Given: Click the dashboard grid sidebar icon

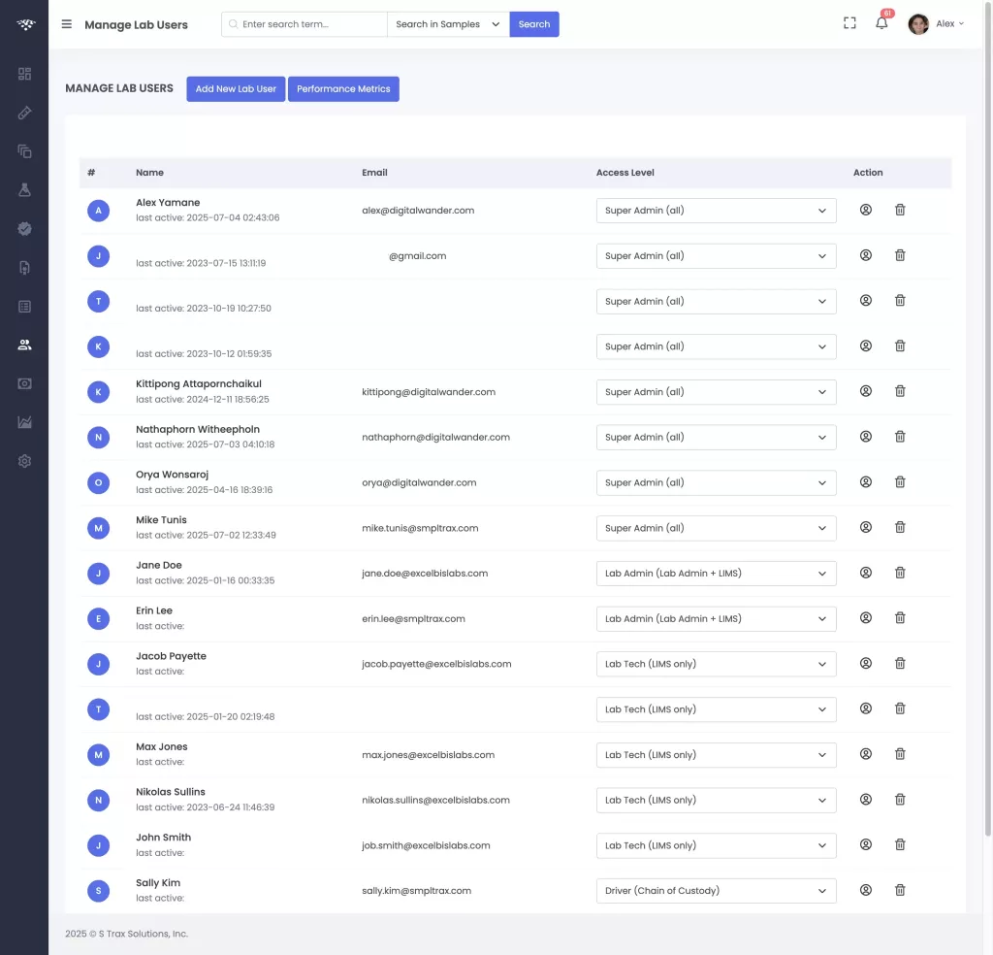Looking at the screenshot, I should (24, 74).
